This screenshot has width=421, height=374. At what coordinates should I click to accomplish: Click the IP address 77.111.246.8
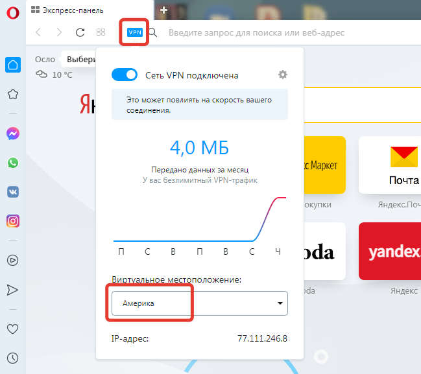pyautogui.click(x=262, y=338)
